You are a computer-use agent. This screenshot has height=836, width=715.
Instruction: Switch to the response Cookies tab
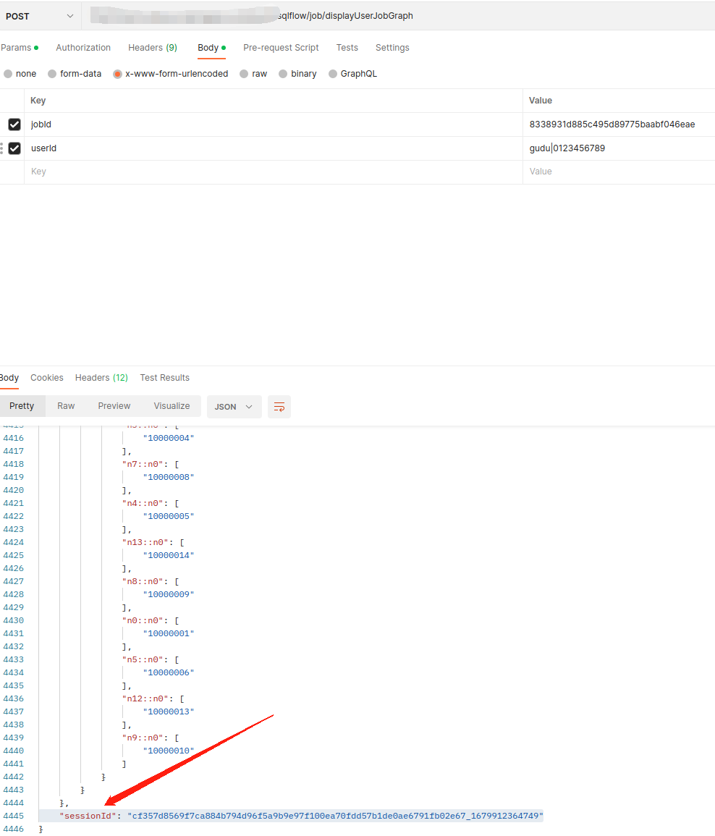click(x=47, y=378)
